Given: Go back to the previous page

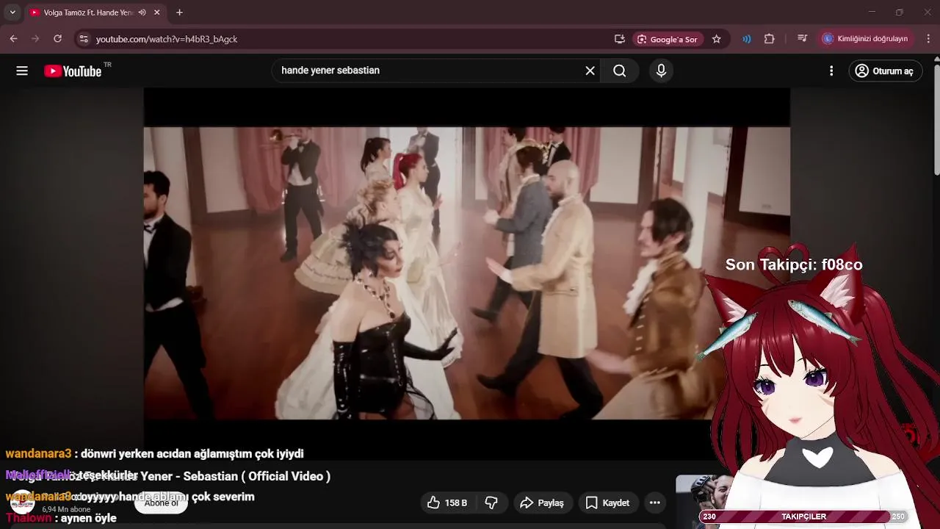Looking at the screenshot, I should pos(13,39).
